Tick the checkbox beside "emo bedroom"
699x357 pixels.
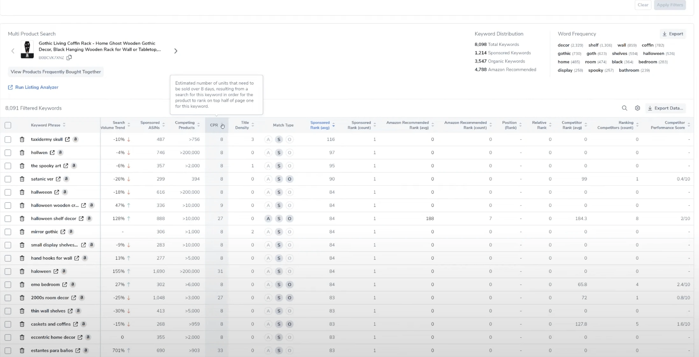[8, 284]
